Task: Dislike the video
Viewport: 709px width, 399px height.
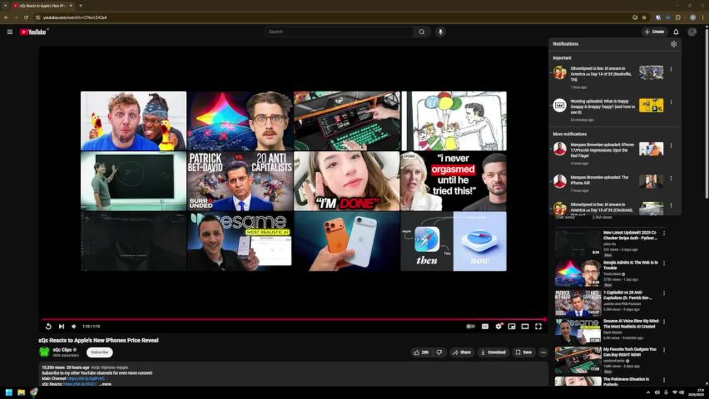Action: click(439, 352)
